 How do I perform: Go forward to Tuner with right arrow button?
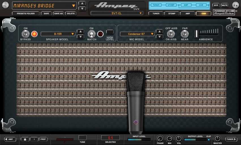tap(231, 139)
